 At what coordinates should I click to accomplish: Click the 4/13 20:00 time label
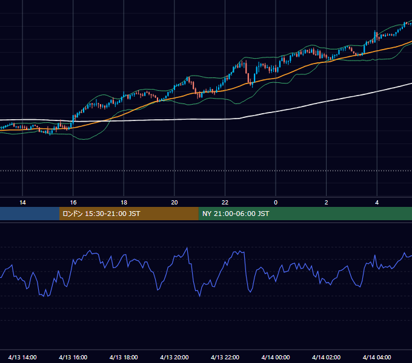tap(174, 357)
